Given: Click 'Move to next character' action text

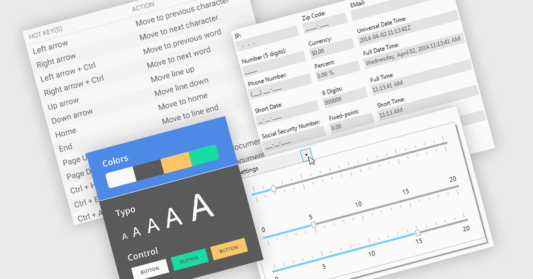Looking at the screenshot, I should (179, 28).
